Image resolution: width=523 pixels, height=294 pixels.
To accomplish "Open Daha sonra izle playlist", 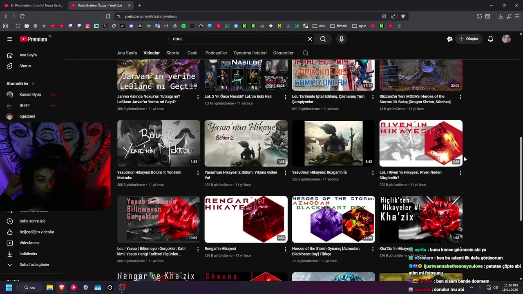I will [31, 221].
